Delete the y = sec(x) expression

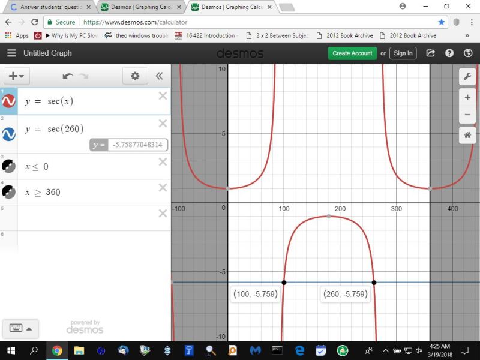(163, 96)
